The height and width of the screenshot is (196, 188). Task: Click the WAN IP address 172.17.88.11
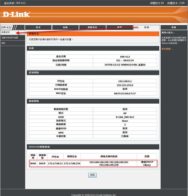pos(55,163)
